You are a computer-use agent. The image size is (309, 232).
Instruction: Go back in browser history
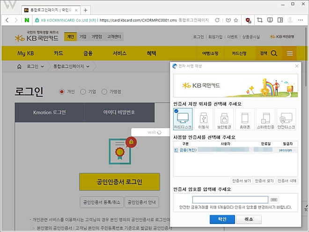[x=7, y=20]
